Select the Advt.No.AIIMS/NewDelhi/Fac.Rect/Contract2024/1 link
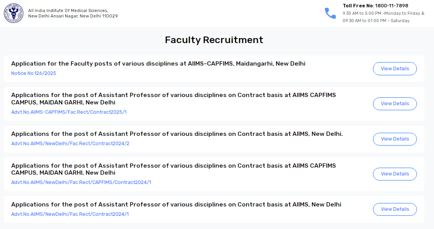Viewport: 434px width, 229px height. (70, 214)
